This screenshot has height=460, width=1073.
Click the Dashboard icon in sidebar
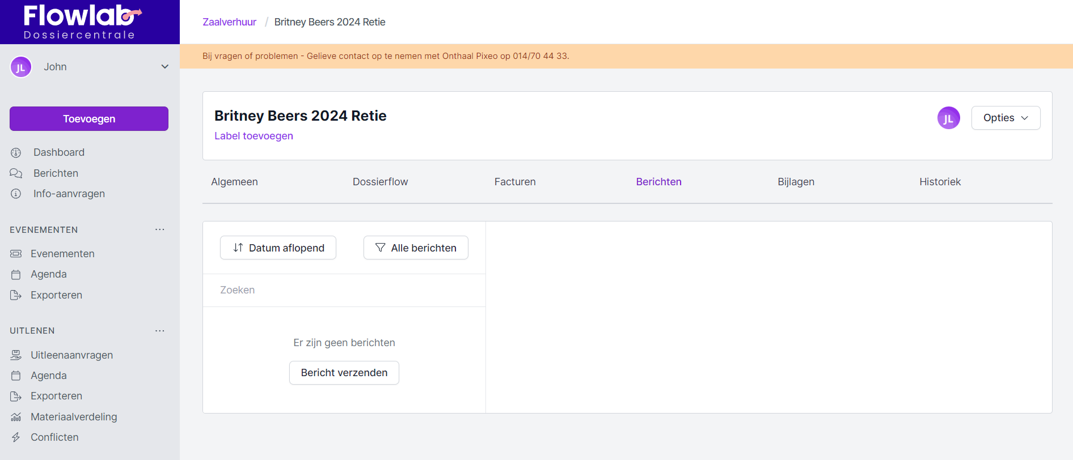(16, 152)
